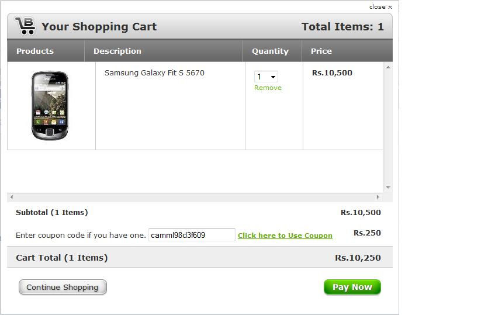Click the vertical scrollbar down arrow

388,187
